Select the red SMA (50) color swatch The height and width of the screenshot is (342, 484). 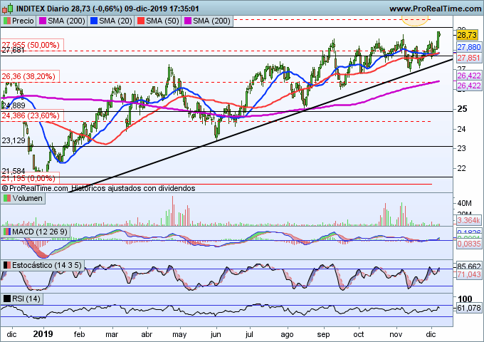tap(140, 21)
